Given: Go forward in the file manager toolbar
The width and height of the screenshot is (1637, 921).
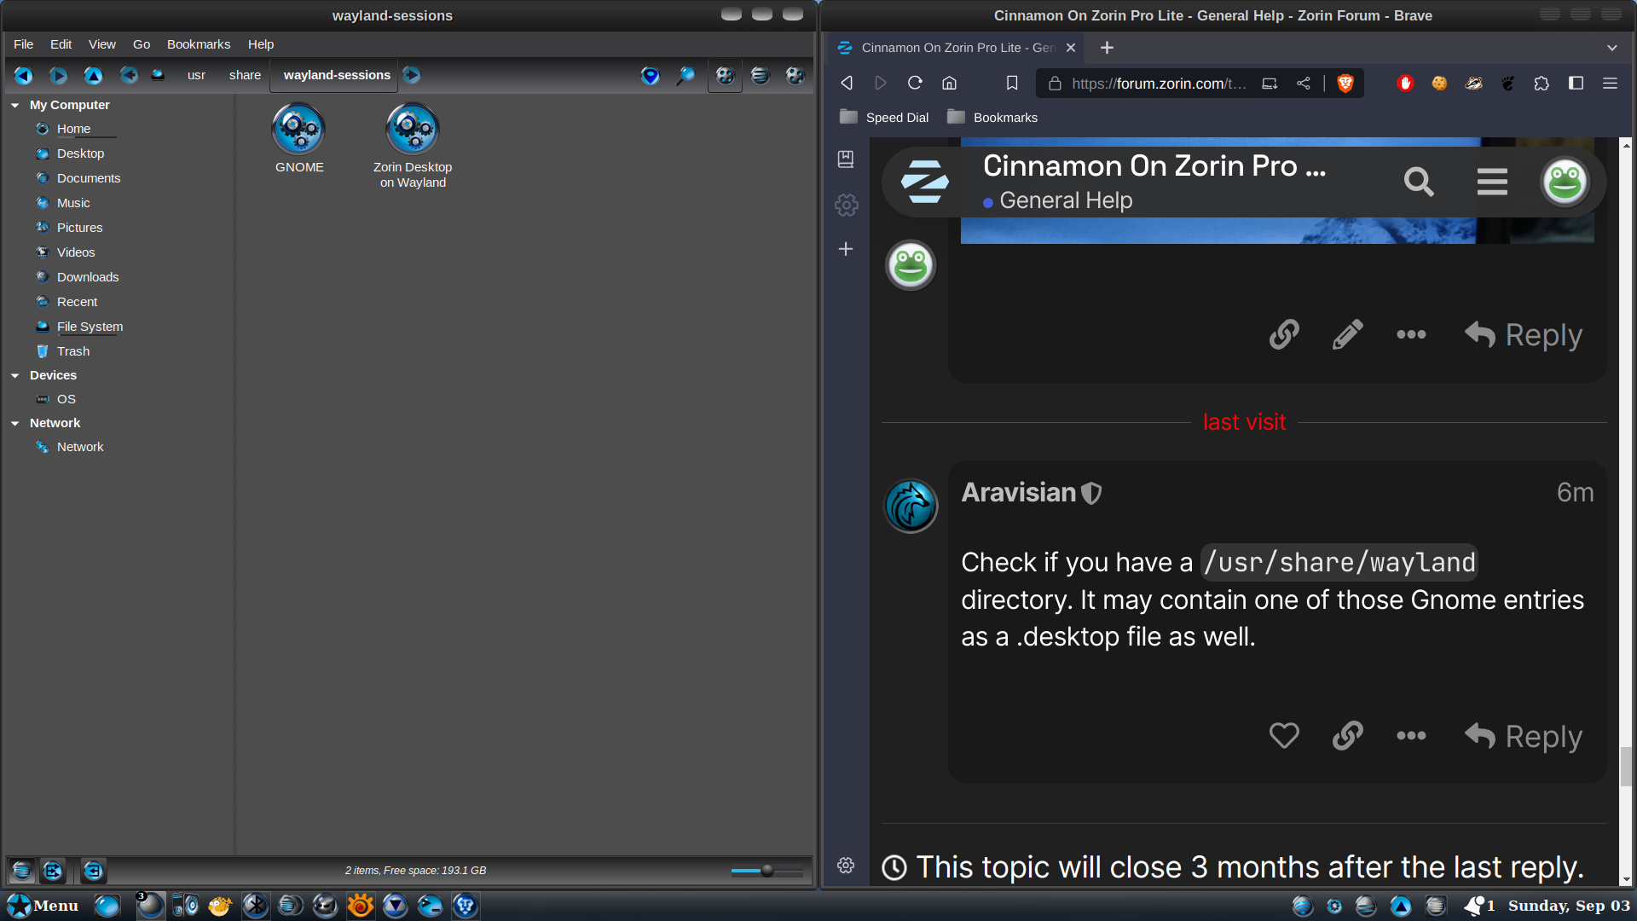Looking at the screenshot, I should (58, 75).
